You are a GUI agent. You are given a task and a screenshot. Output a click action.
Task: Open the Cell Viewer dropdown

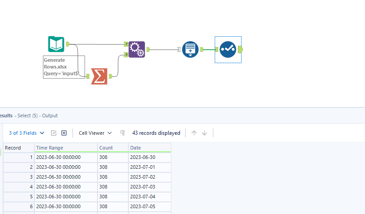coord(95,133)
